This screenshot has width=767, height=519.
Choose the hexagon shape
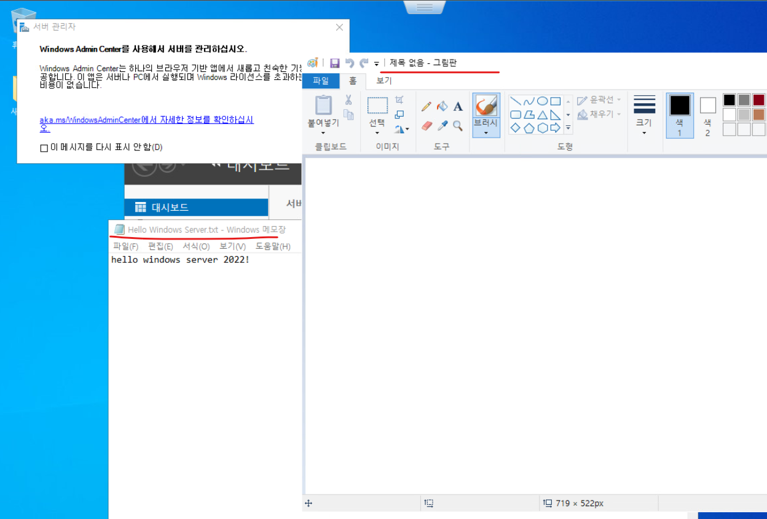tap(542, 128)
